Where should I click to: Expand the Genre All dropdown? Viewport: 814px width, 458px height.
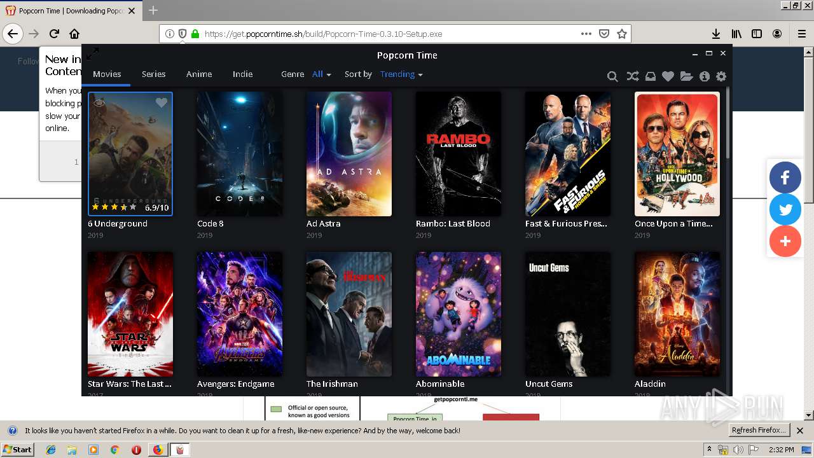(x=322, y=74)
